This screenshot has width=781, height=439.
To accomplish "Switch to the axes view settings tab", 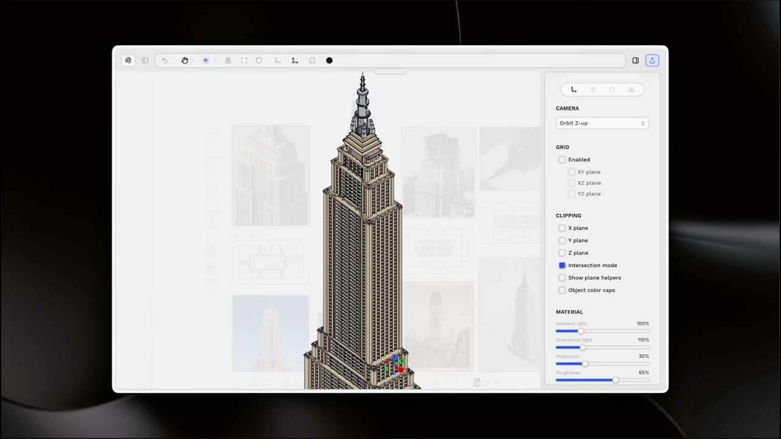I will [x=574, y=90].
